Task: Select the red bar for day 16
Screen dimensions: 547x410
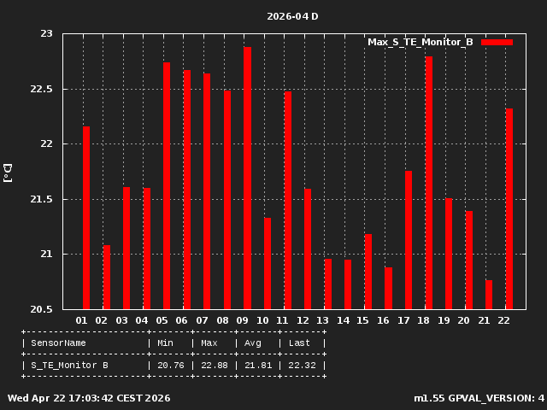Action: pos(388,289)
